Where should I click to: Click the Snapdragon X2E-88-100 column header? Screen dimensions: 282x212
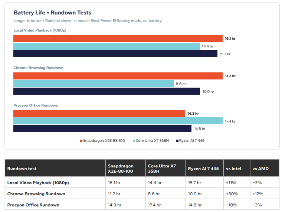pyautogui.click(x=125, y=168)
